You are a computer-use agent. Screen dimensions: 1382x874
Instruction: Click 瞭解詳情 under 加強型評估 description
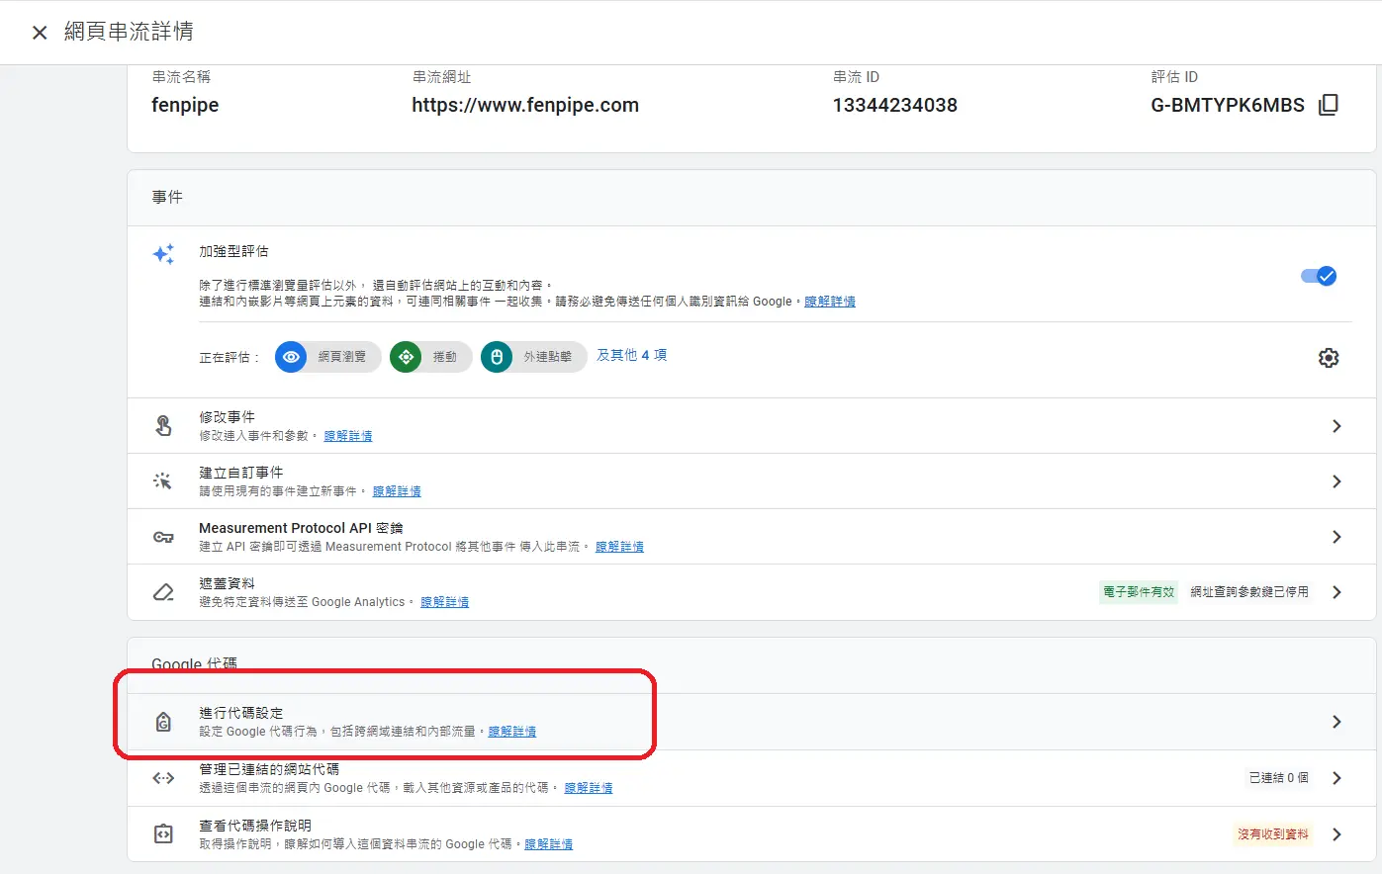pyautogui.click(x=829, y=301)
